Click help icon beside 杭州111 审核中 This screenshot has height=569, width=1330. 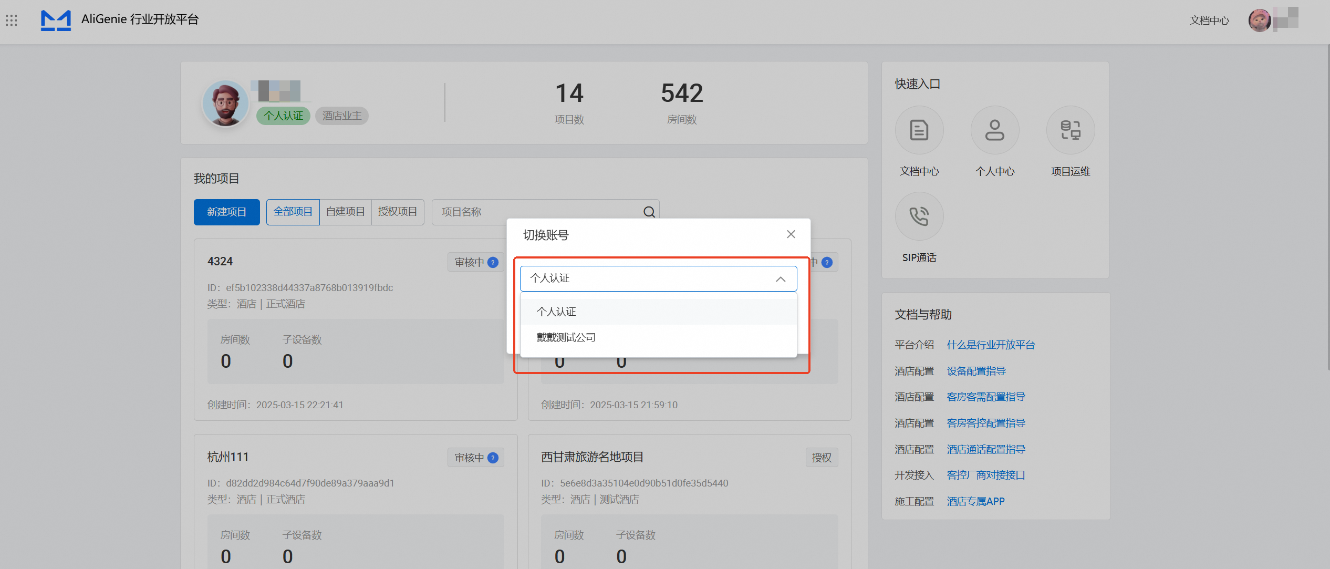coord(493,458)
